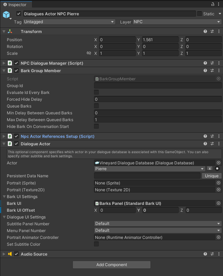
Task: Click the GameObject cube icon selector
Action: (x=7, y=15)
